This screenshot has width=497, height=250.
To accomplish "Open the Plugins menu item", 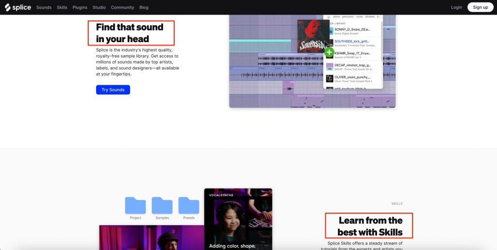I will point(80,7).
